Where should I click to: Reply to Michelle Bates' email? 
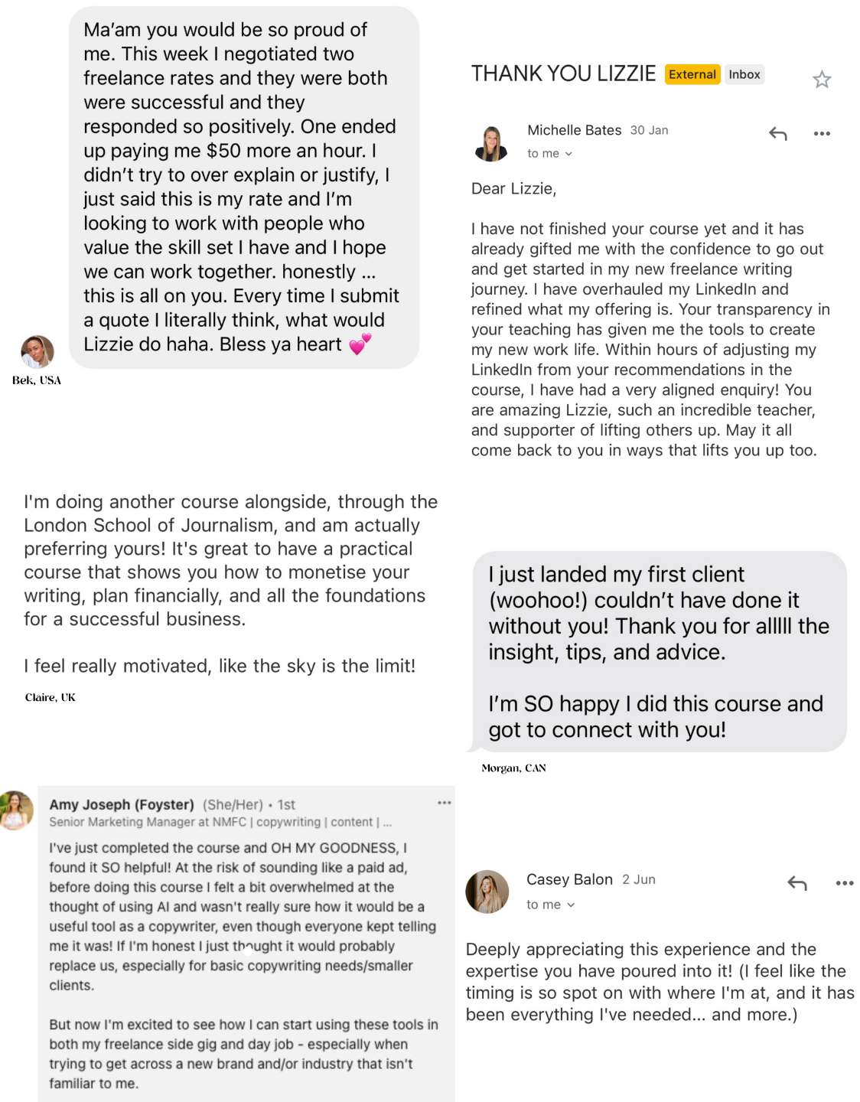coord(777,134)
